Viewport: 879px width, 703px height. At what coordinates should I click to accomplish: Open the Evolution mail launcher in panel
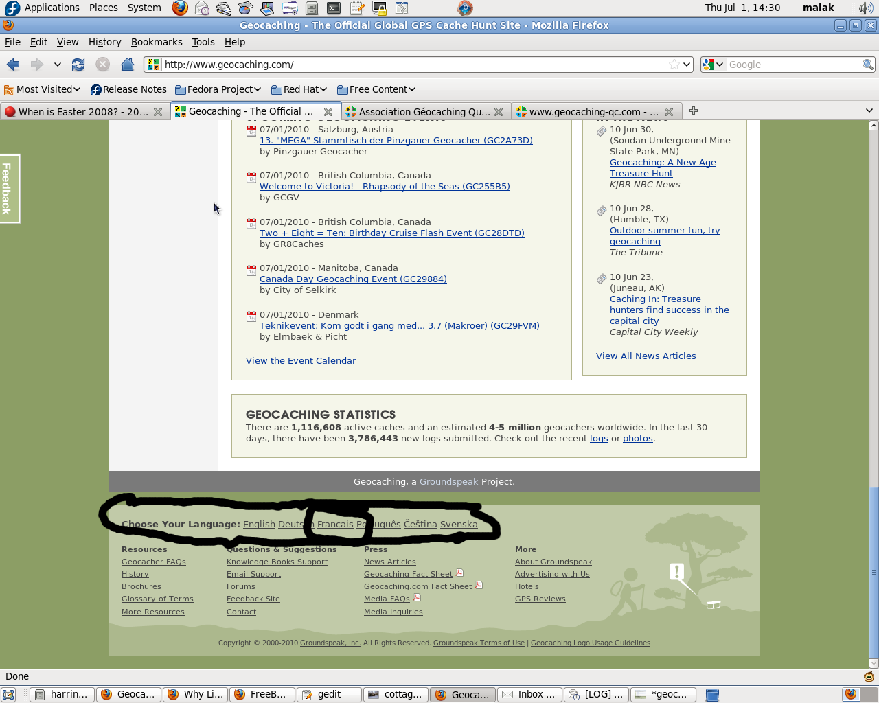202,8
